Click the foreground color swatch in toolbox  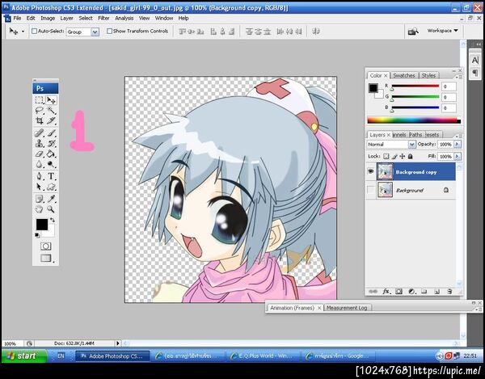tap(41, 225)
